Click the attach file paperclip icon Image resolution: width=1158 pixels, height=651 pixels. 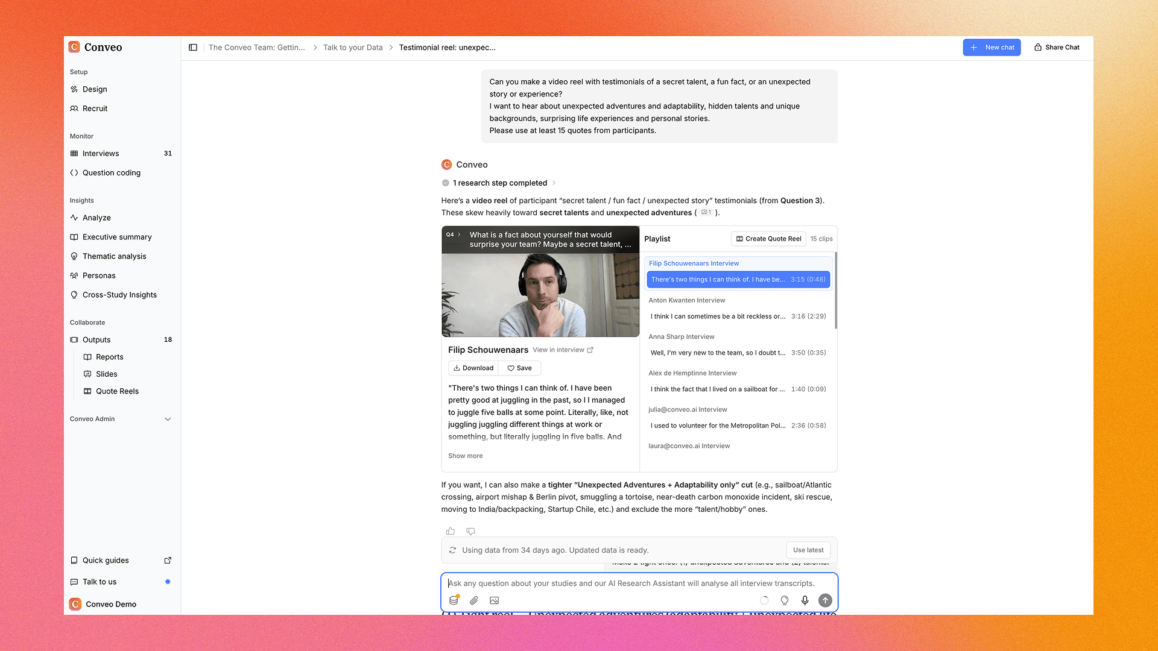coord(474,600)
